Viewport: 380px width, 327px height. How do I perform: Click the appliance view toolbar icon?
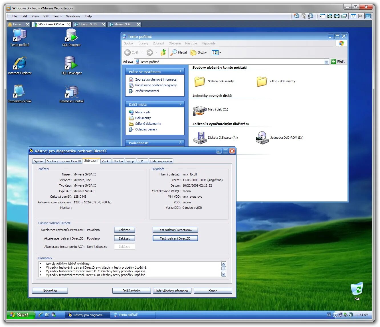click(361, 16)
